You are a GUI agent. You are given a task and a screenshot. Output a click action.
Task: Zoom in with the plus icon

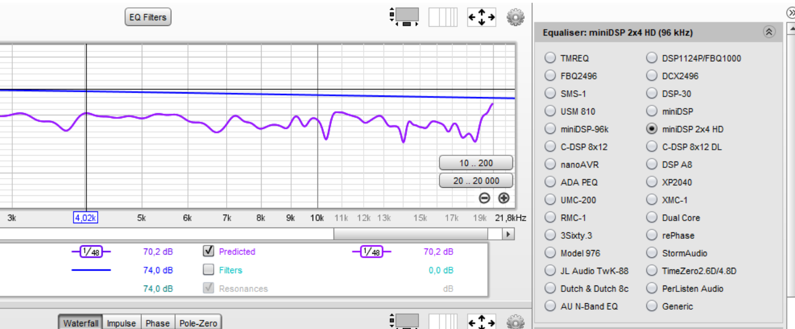(504, 198)
